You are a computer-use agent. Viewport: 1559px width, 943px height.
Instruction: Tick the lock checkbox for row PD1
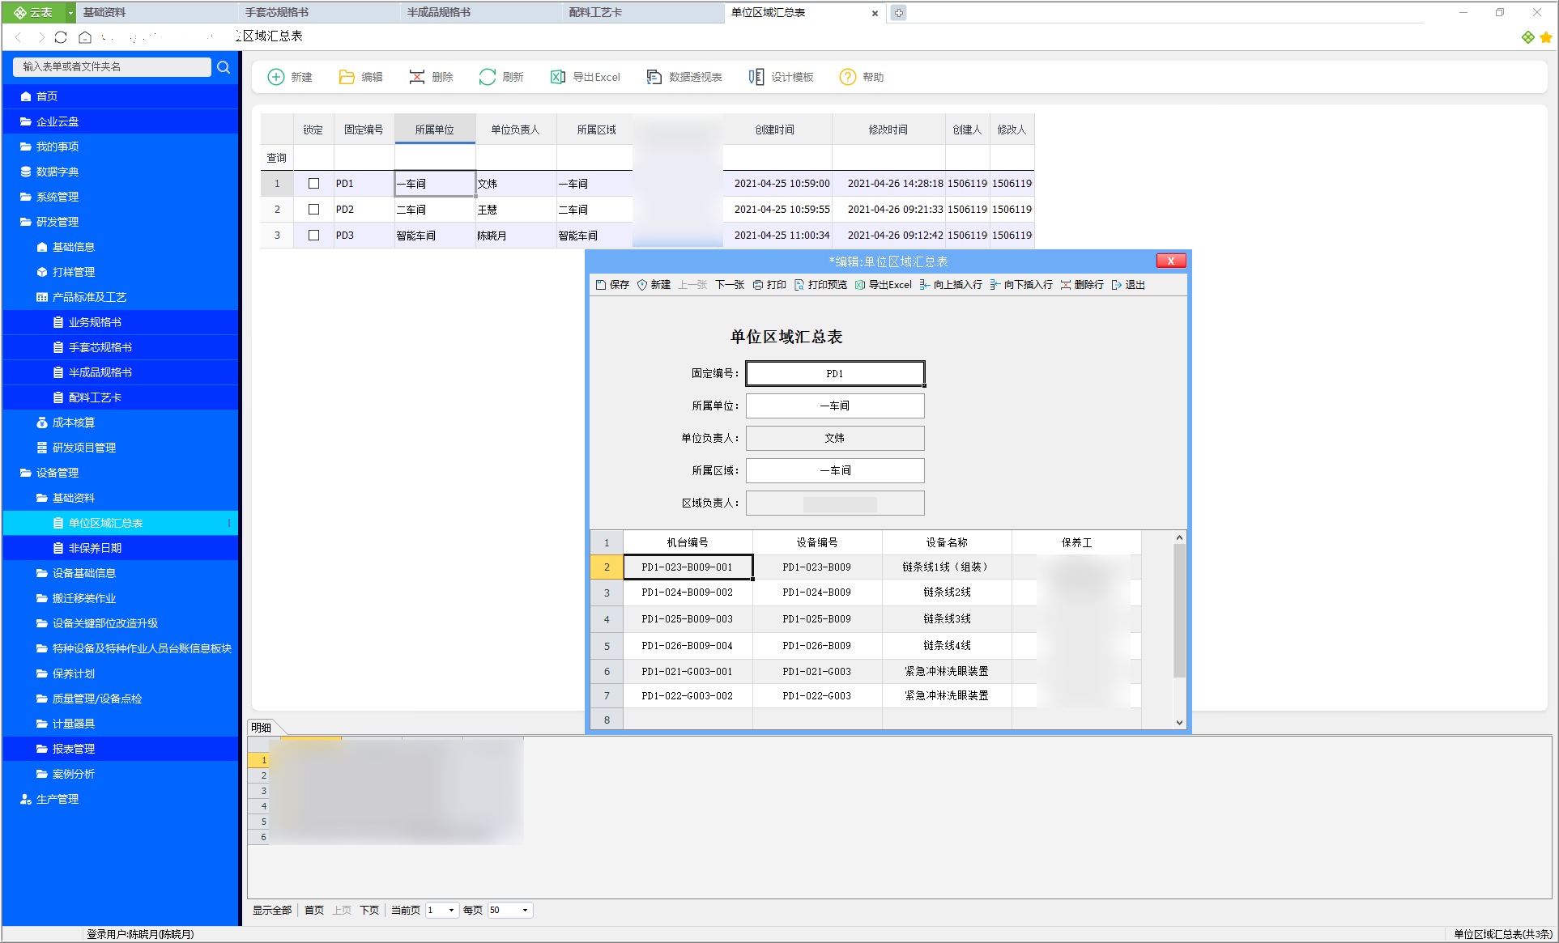[313, 184]
